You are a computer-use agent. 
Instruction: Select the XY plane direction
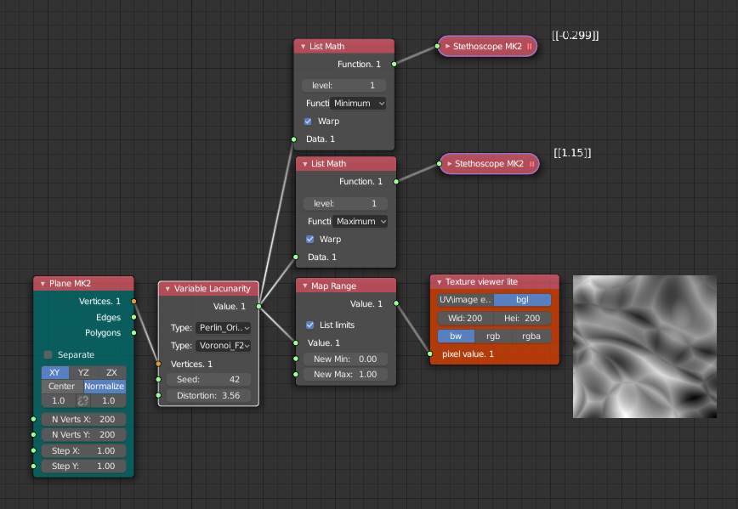point(55,372)
